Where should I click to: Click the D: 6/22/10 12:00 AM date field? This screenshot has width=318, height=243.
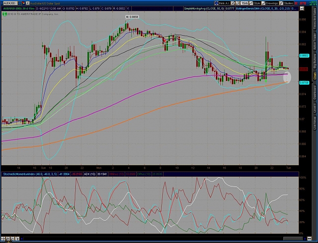(x=48, y=9)
